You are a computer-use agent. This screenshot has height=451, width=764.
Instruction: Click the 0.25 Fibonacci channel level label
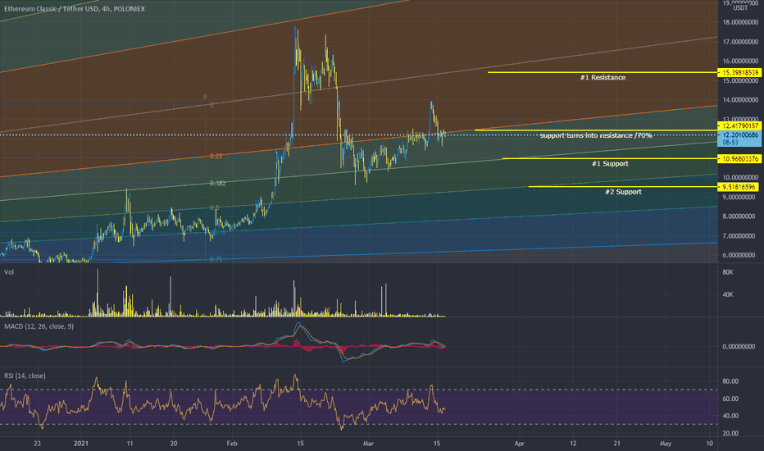[216, 157]
